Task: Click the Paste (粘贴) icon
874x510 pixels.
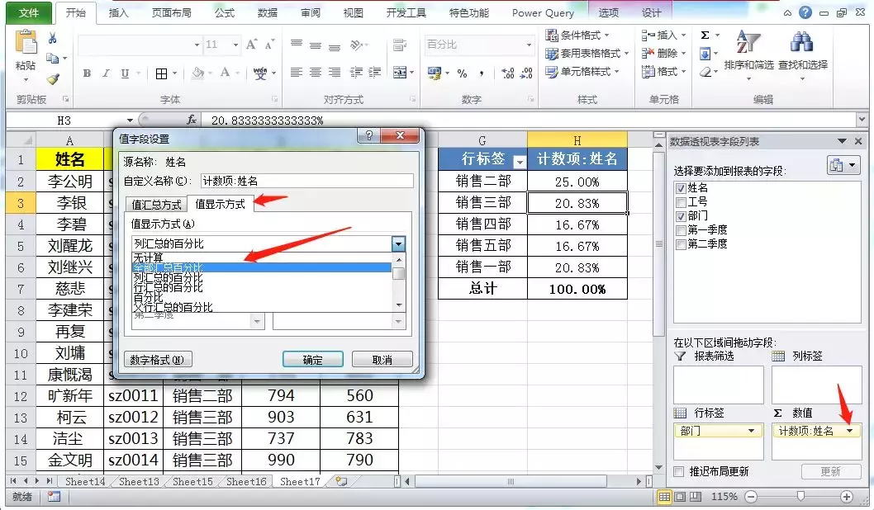Action: (26, 44)
